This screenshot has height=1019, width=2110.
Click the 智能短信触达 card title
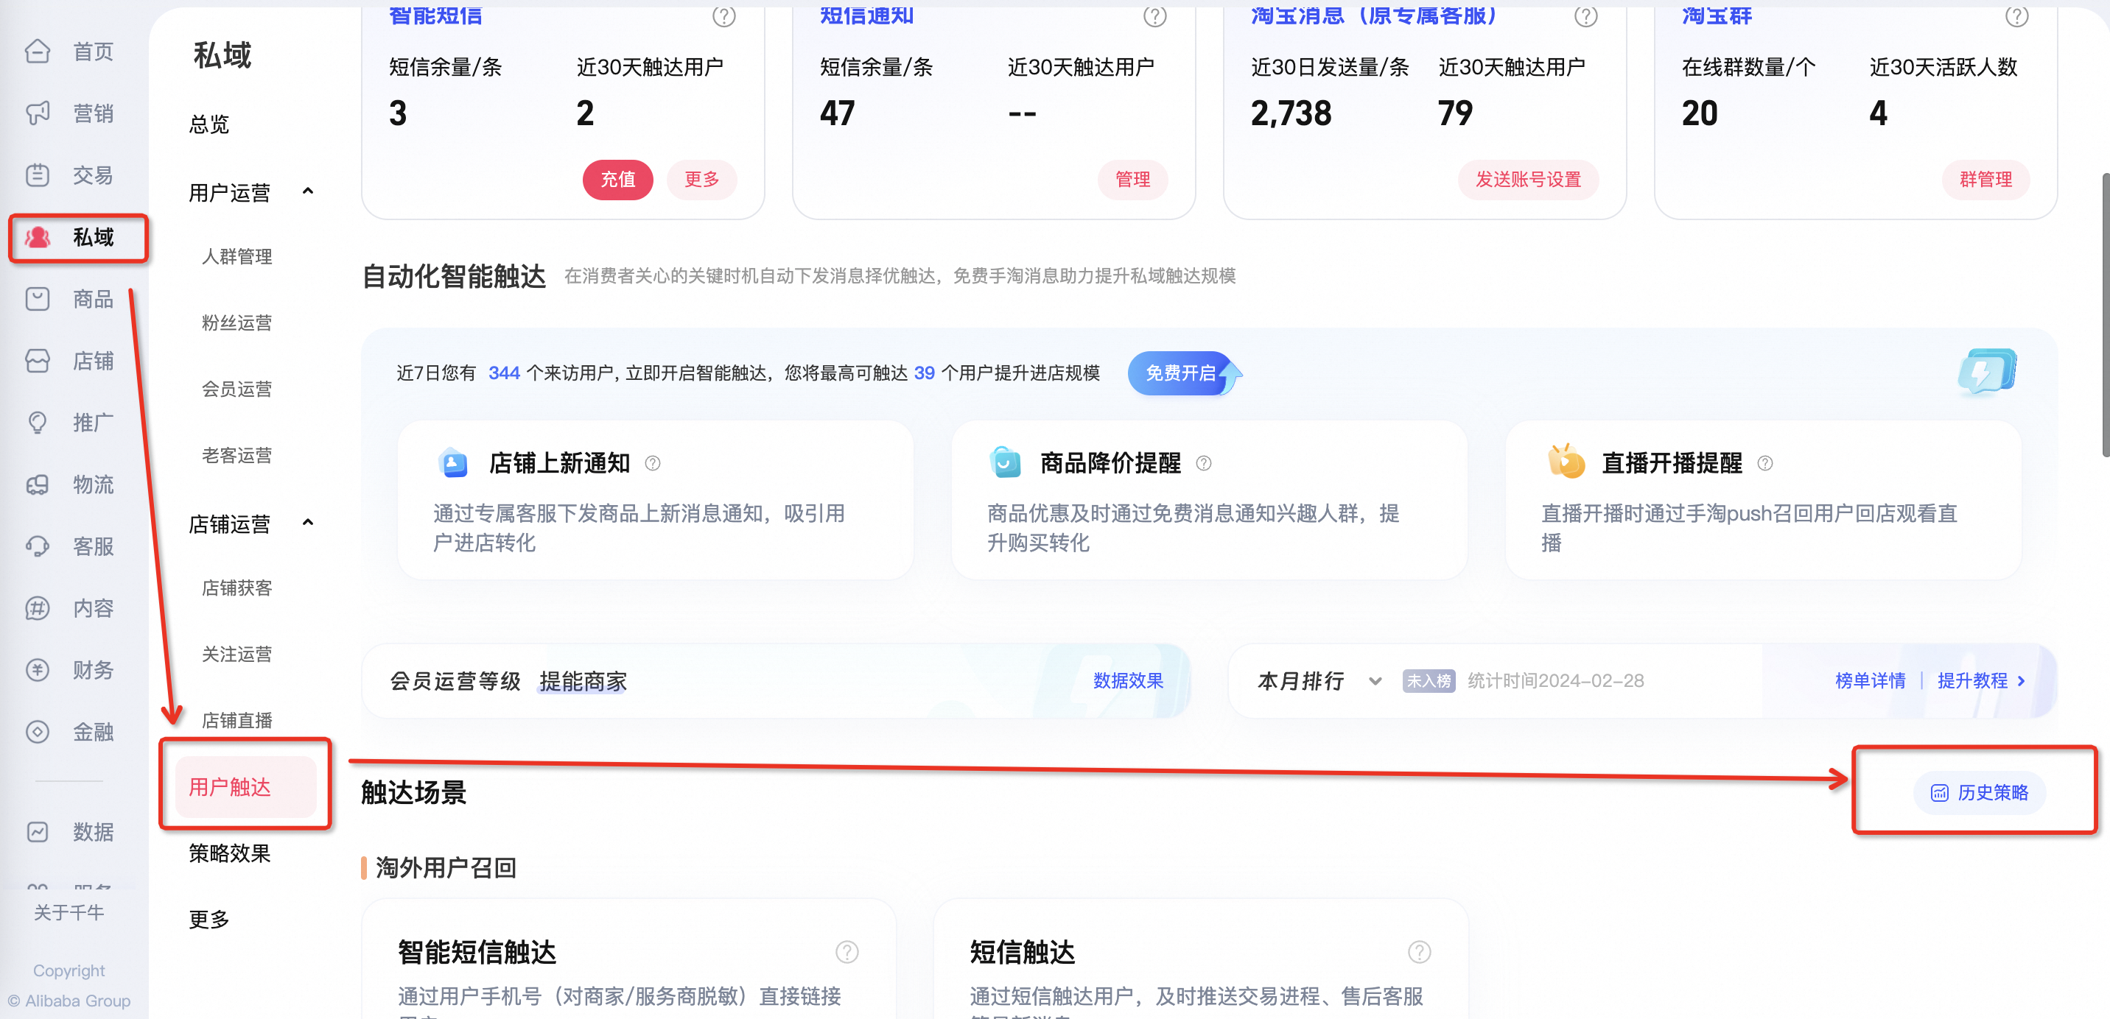pos(477,952)
